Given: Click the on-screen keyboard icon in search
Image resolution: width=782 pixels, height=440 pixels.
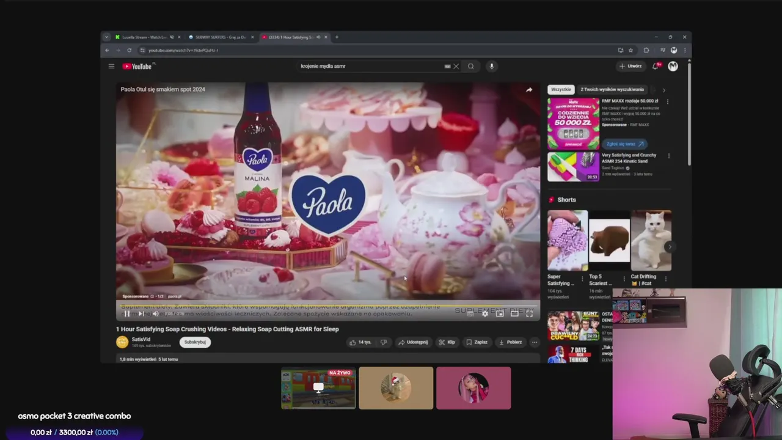Looking at the screenshot, I should pos(447,66).
